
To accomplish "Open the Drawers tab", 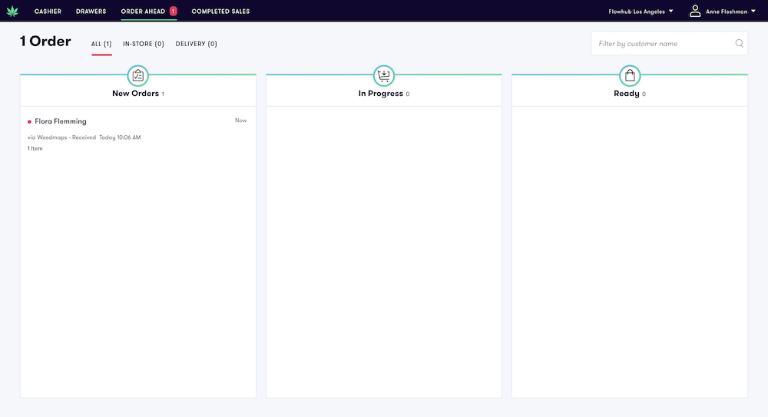I will point(91,12).
